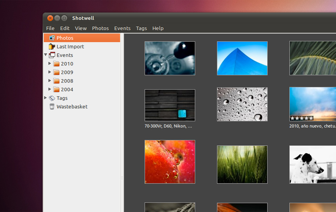Click the '2010, año nuevo, chetu' tag caption
The image size is (336, 212).
pos(313,126)
